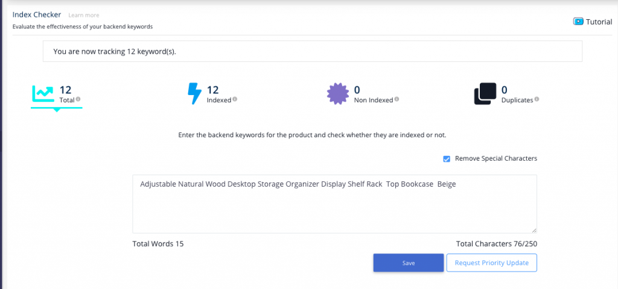This screenshot has height=289, width=618.
Task: Click info icon beside Duplicates label
Action: click(x=537, y=99)
